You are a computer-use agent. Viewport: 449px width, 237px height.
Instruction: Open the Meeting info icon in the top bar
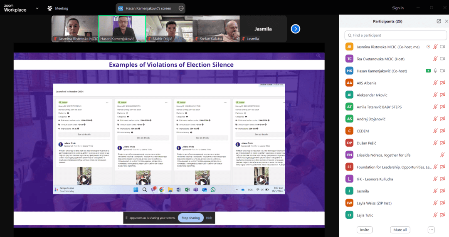coord(50,8)
